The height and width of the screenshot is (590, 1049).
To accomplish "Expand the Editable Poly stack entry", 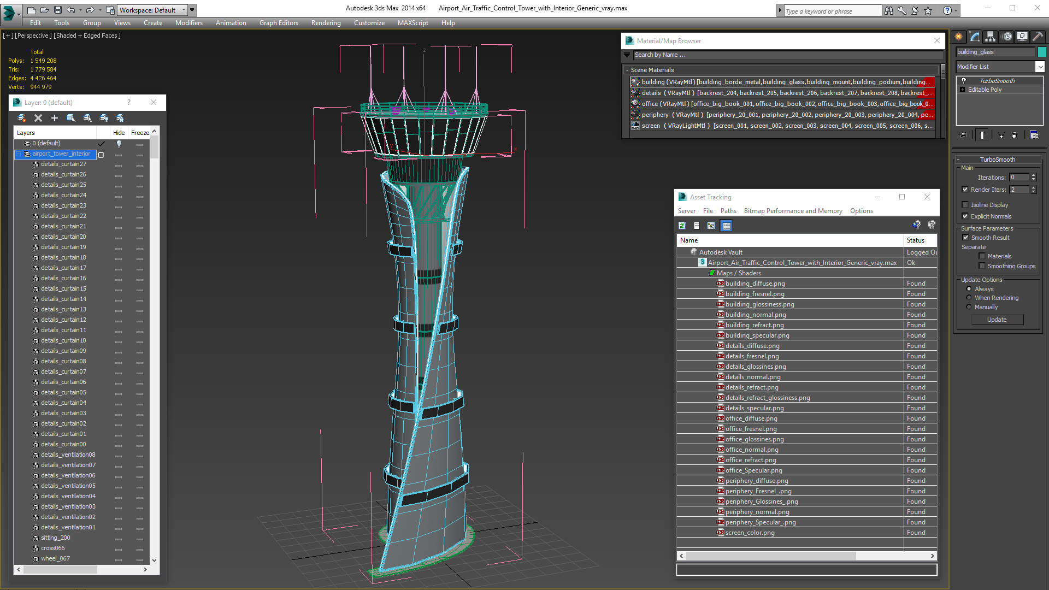I will pos(962,90).
